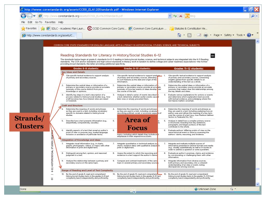This screenshot has height=199, width=266.
Task: Click the 'Grades 11–12 students:' column header
Action: click(x=189, y=68)
